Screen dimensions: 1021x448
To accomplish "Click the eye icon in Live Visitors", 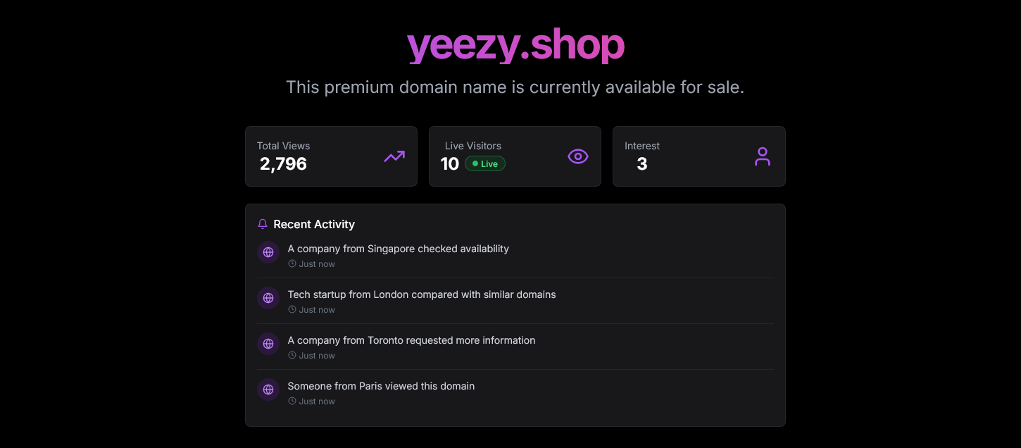I will (578, 156).
